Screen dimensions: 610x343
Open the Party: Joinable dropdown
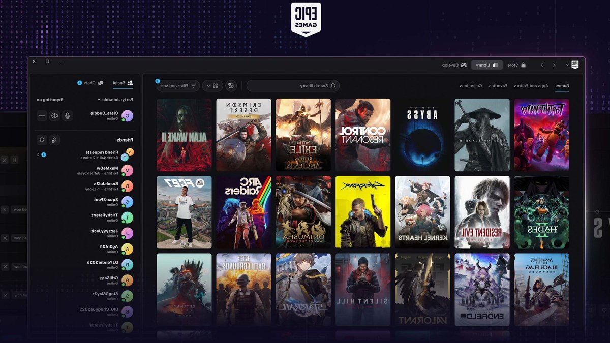[x=115, y=100]
